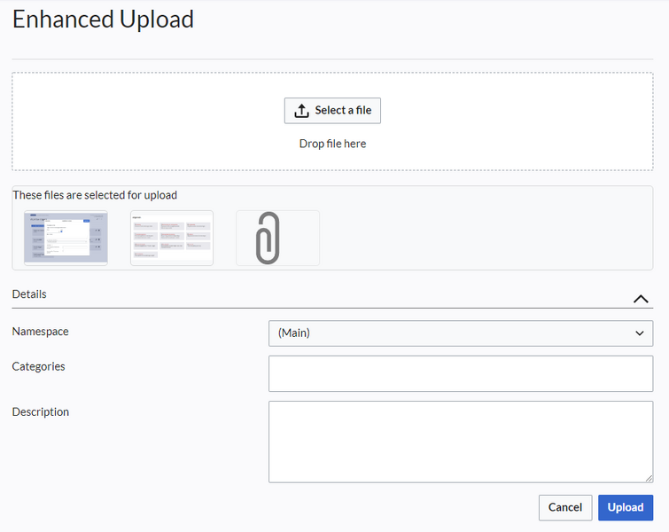Viewport: 669px width, 532px height.
Task: Click the Namespace dropdown arrow
Action: click(639, 333)
